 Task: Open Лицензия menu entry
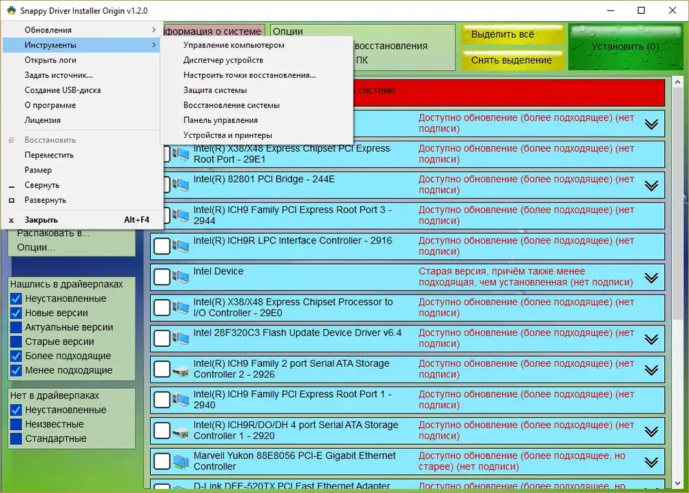click(81, 119)
